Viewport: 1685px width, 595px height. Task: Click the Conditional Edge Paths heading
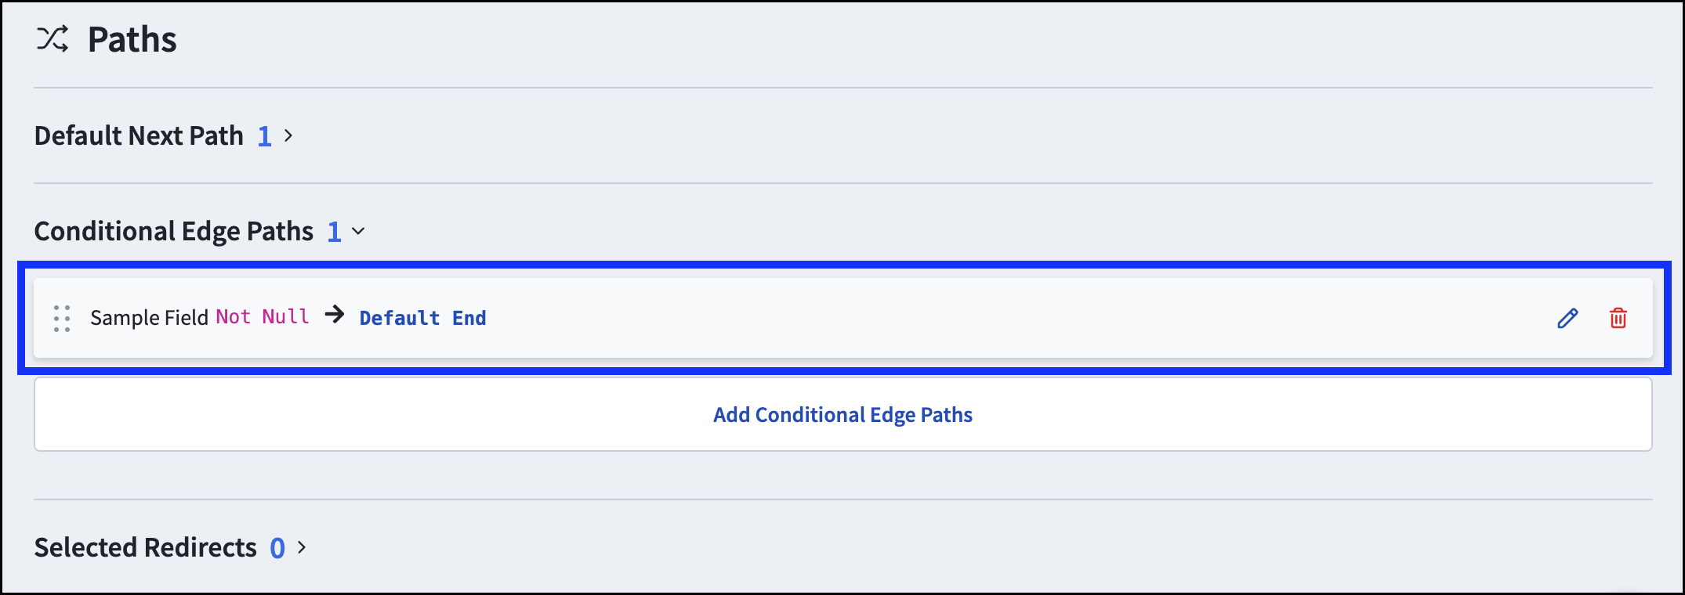pyautogui.click(x=174, y=232)
